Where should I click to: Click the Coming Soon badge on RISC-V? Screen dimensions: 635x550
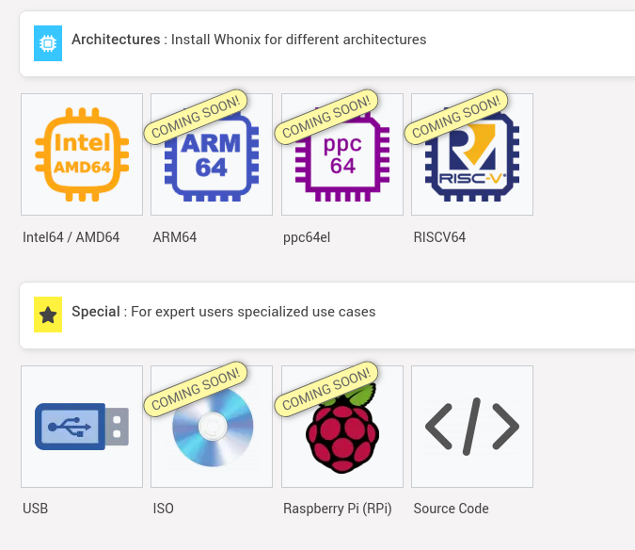456,117
